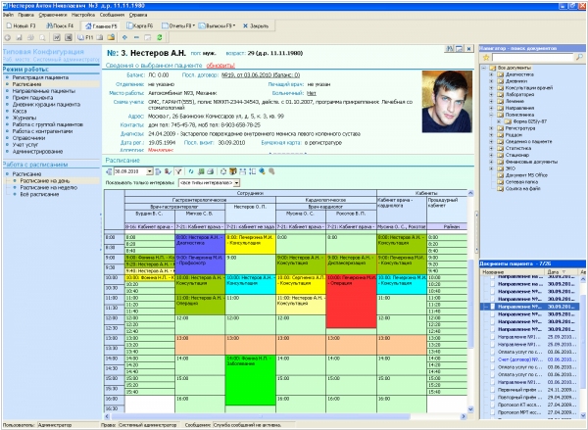Viewport: 588px width, 430px height.
Task: Click the person-with-checkmark schedule icon
Action: [168, 171]
